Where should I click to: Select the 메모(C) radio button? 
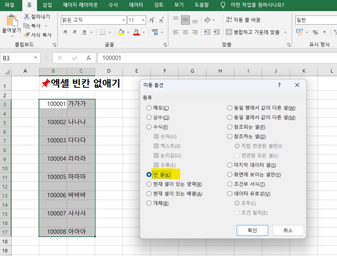(149, 108)
